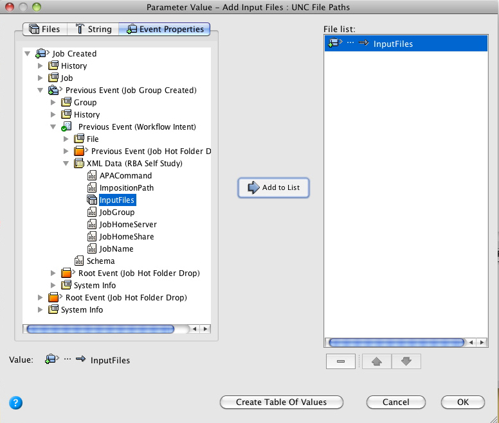Collapse Previous Event (Workflow Intent)
This screenshot has height=423, width=499.
coord(53,126)
